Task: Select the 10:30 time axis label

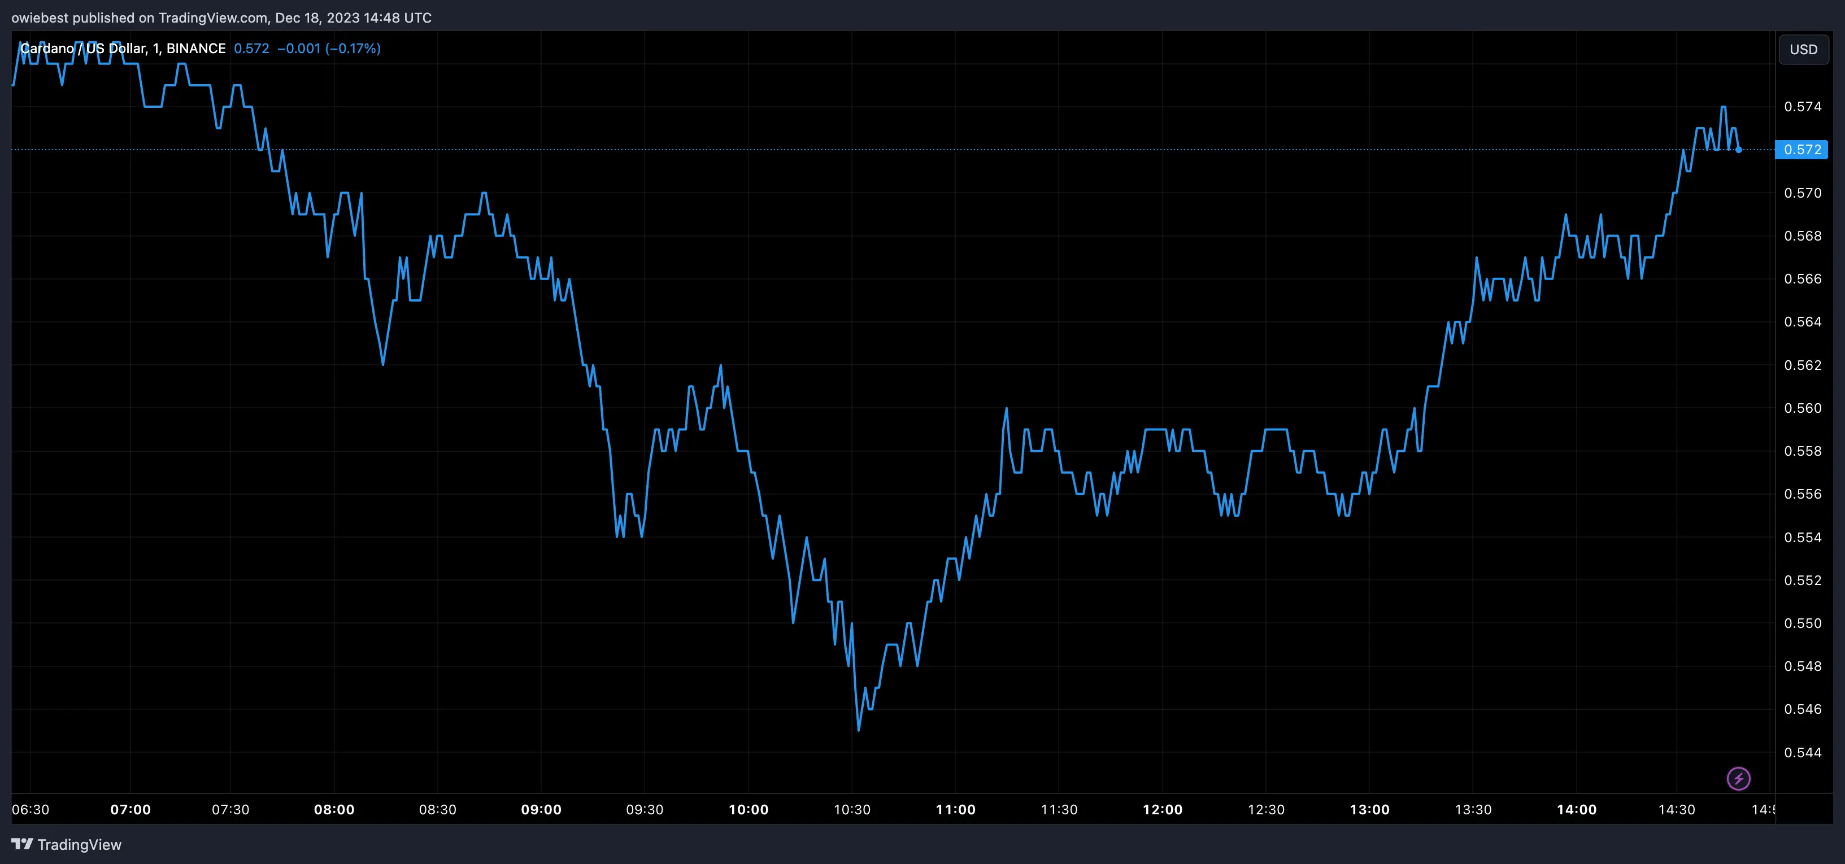Action: click(853, 810)
